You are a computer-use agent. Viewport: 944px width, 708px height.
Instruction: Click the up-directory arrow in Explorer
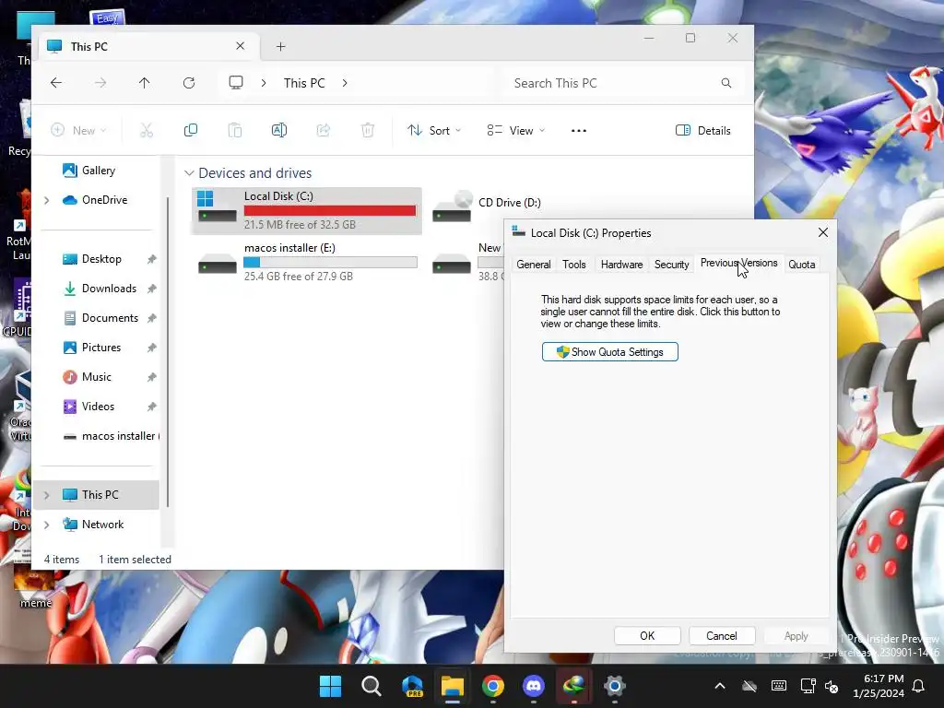pos(145,83)
